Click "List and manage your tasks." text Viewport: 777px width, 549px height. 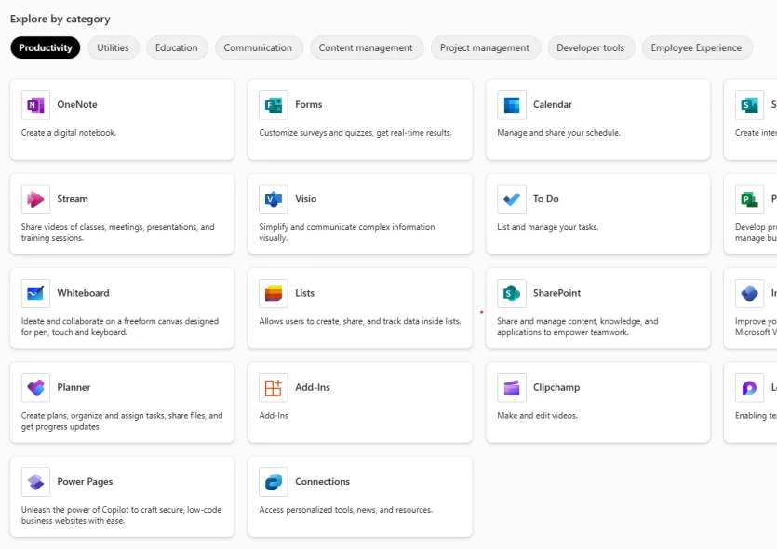click(x=548, y=227)
